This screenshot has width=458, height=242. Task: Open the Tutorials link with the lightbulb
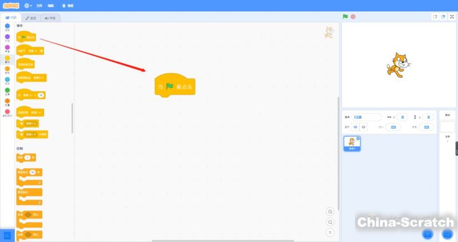[68, 5]
